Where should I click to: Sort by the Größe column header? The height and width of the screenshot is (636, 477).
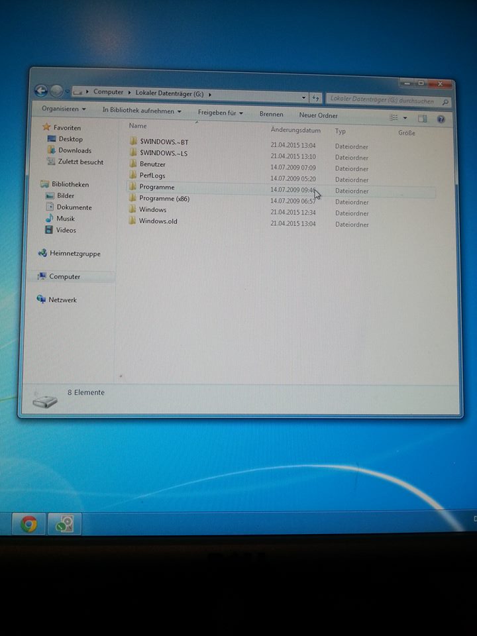pos(406,132)
